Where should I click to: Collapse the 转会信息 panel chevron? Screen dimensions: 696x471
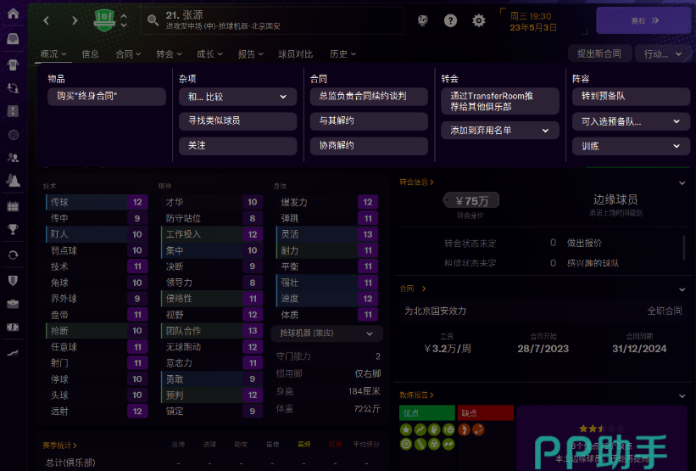[682, 182]
